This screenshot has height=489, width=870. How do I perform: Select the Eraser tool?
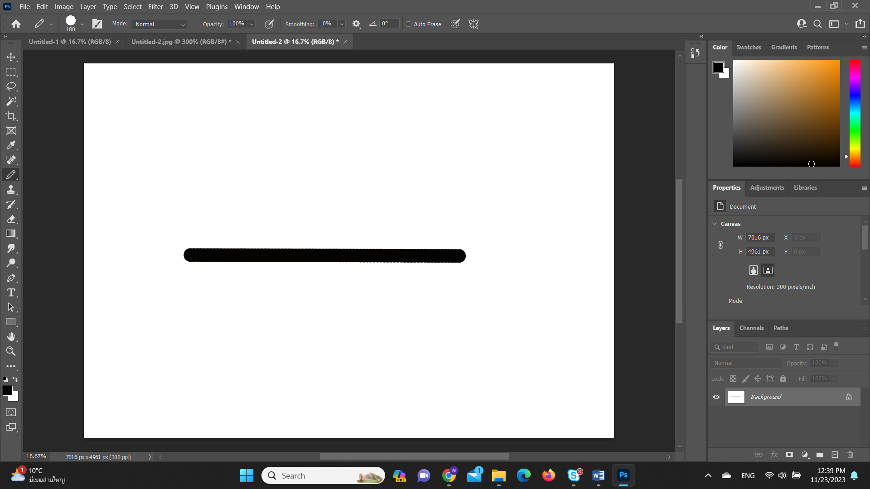pyautogui.click(x=11, y=219)
